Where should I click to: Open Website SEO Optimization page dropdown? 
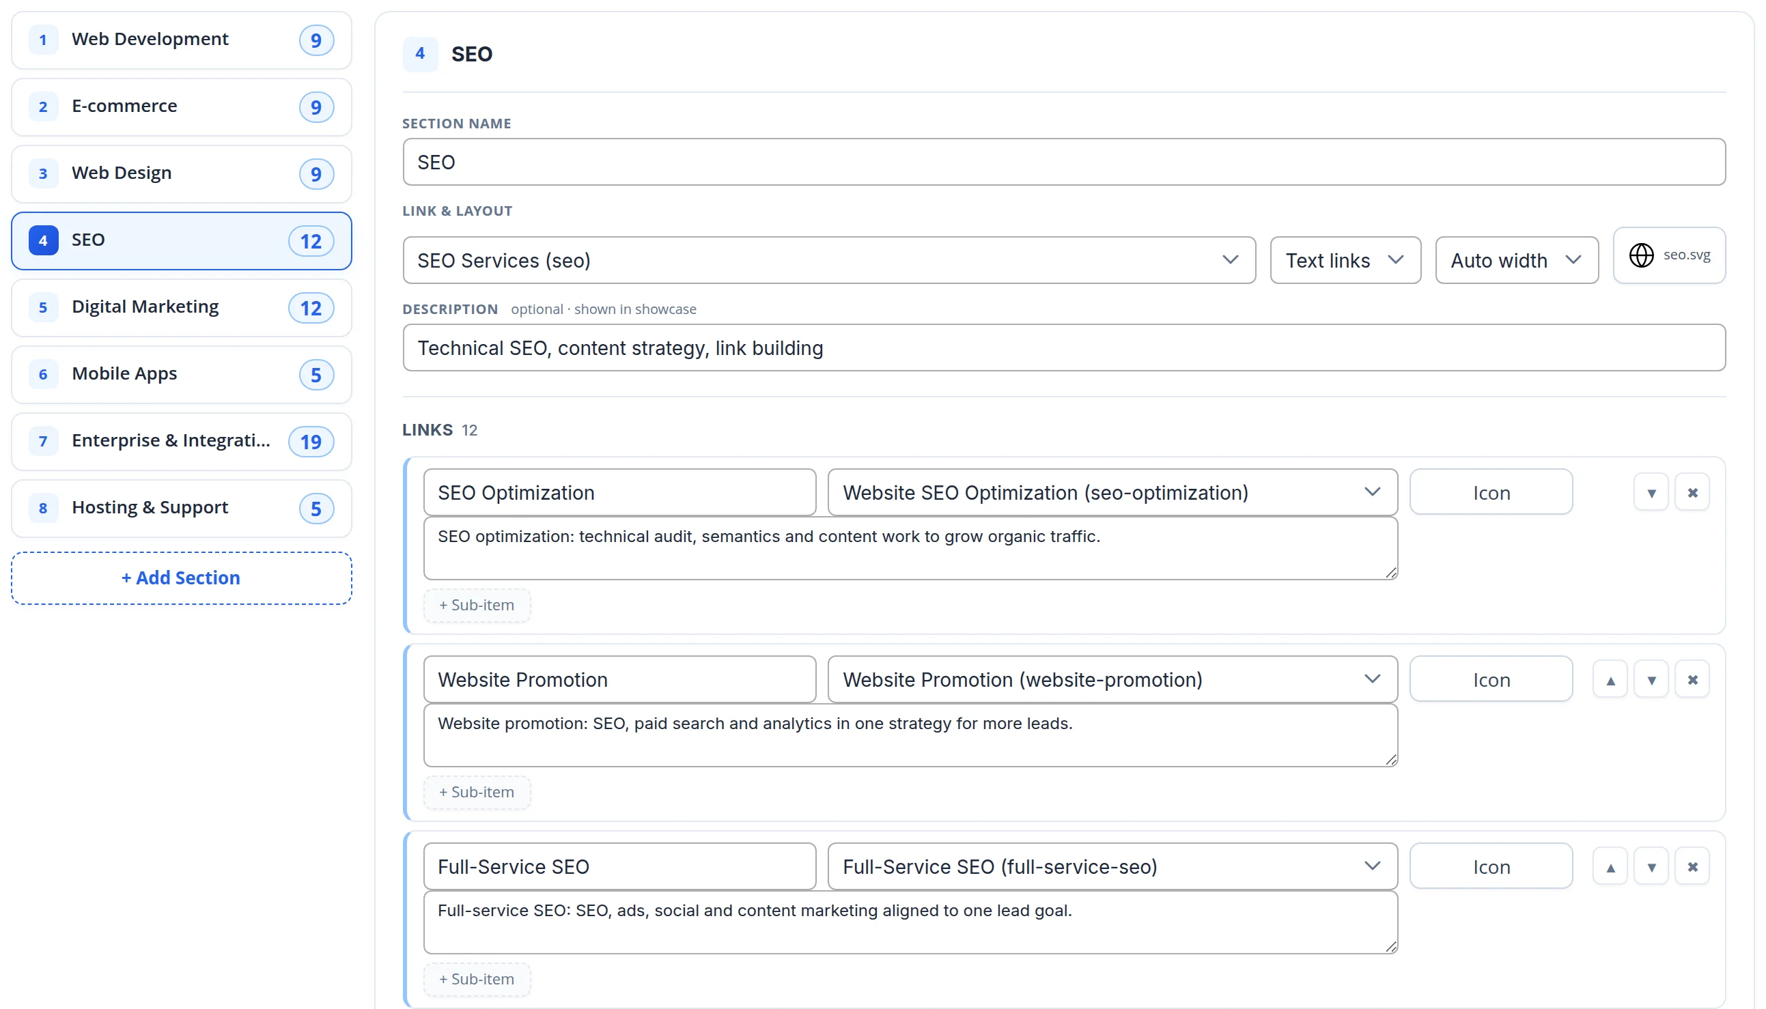1112,493
